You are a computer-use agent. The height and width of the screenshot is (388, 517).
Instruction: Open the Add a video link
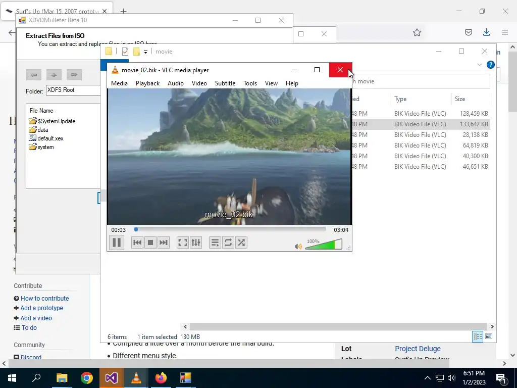coord(36,318)
